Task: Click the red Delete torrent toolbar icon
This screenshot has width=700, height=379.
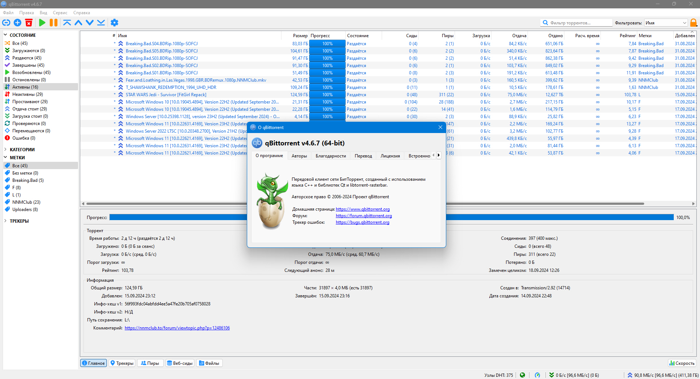Action: pos(29,23)
